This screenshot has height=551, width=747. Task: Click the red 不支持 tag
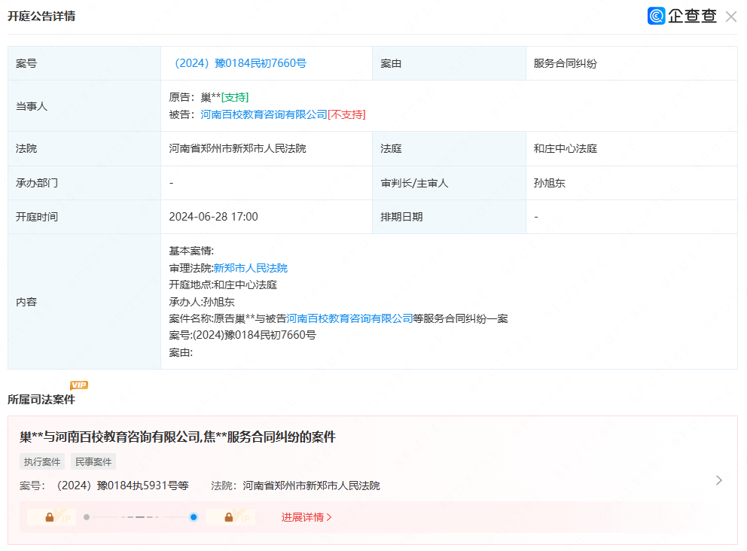click(348, 114)
